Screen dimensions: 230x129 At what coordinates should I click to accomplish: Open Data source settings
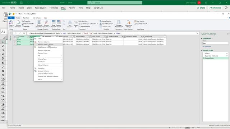click(128, 24)
